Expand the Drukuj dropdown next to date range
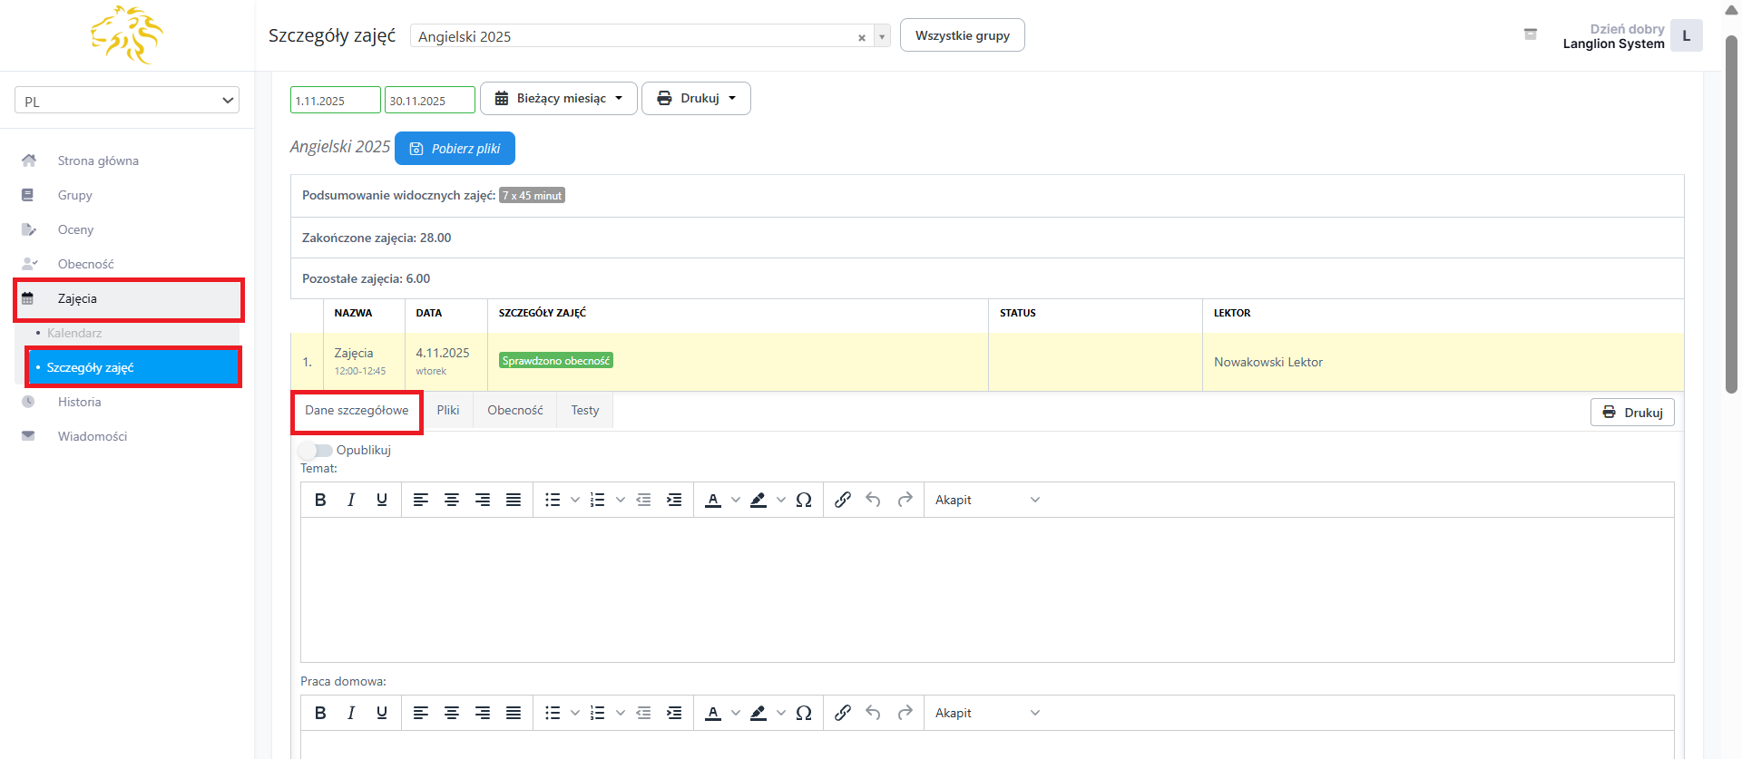 point(696,99)
